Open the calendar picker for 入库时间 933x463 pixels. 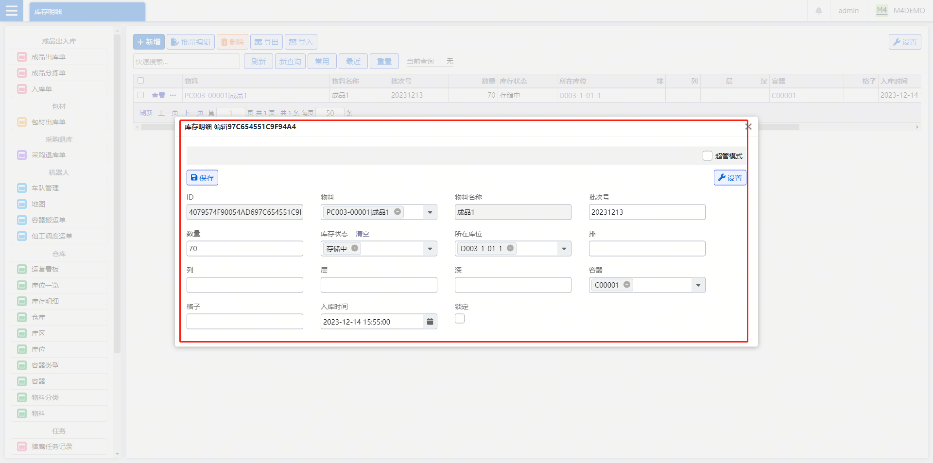[x=430, y=322]
